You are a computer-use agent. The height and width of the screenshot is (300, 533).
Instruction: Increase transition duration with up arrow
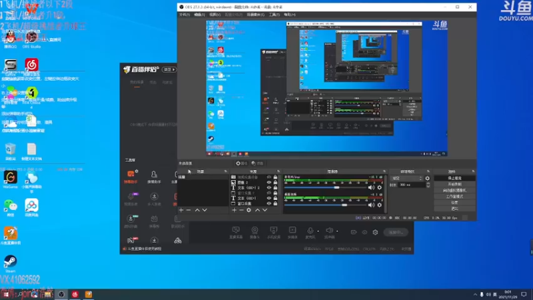coord(428,183)
